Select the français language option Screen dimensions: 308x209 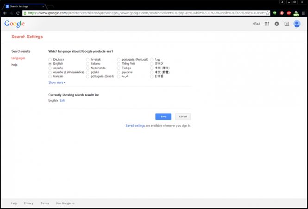[50, 76]
